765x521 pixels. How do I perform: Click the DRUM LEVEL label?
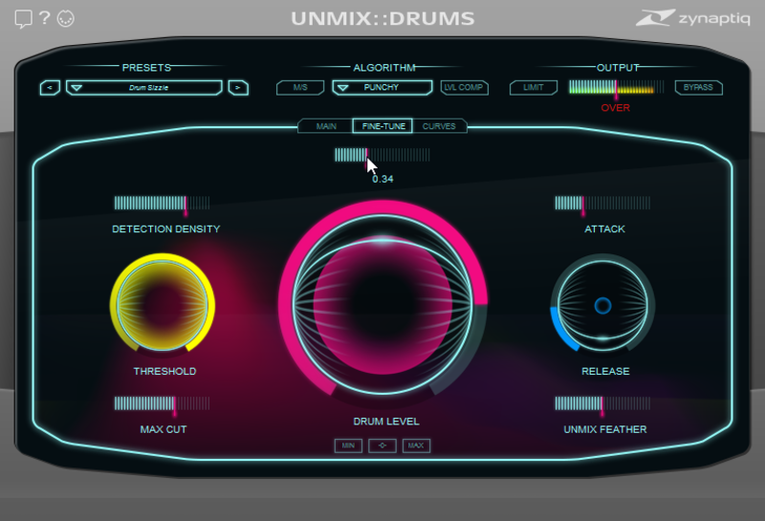click(x=386, y=422)
